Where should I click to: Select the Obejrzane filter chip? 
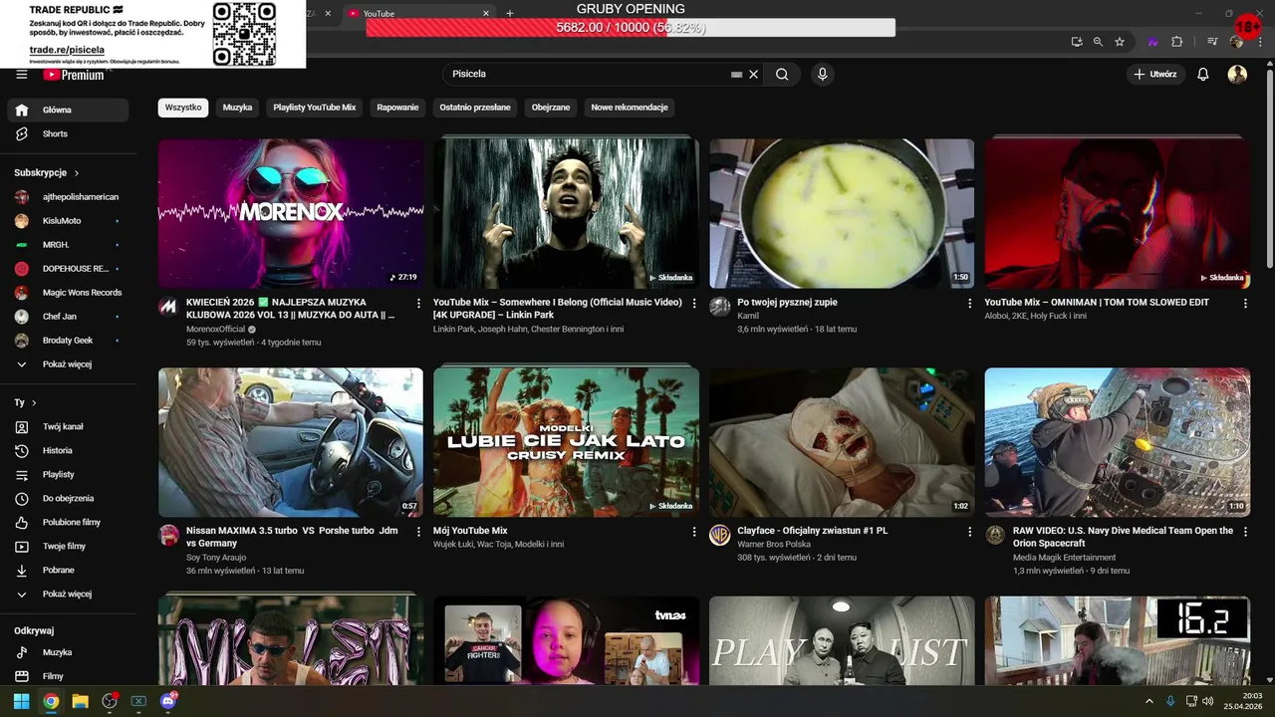click(x=551, y=108)
